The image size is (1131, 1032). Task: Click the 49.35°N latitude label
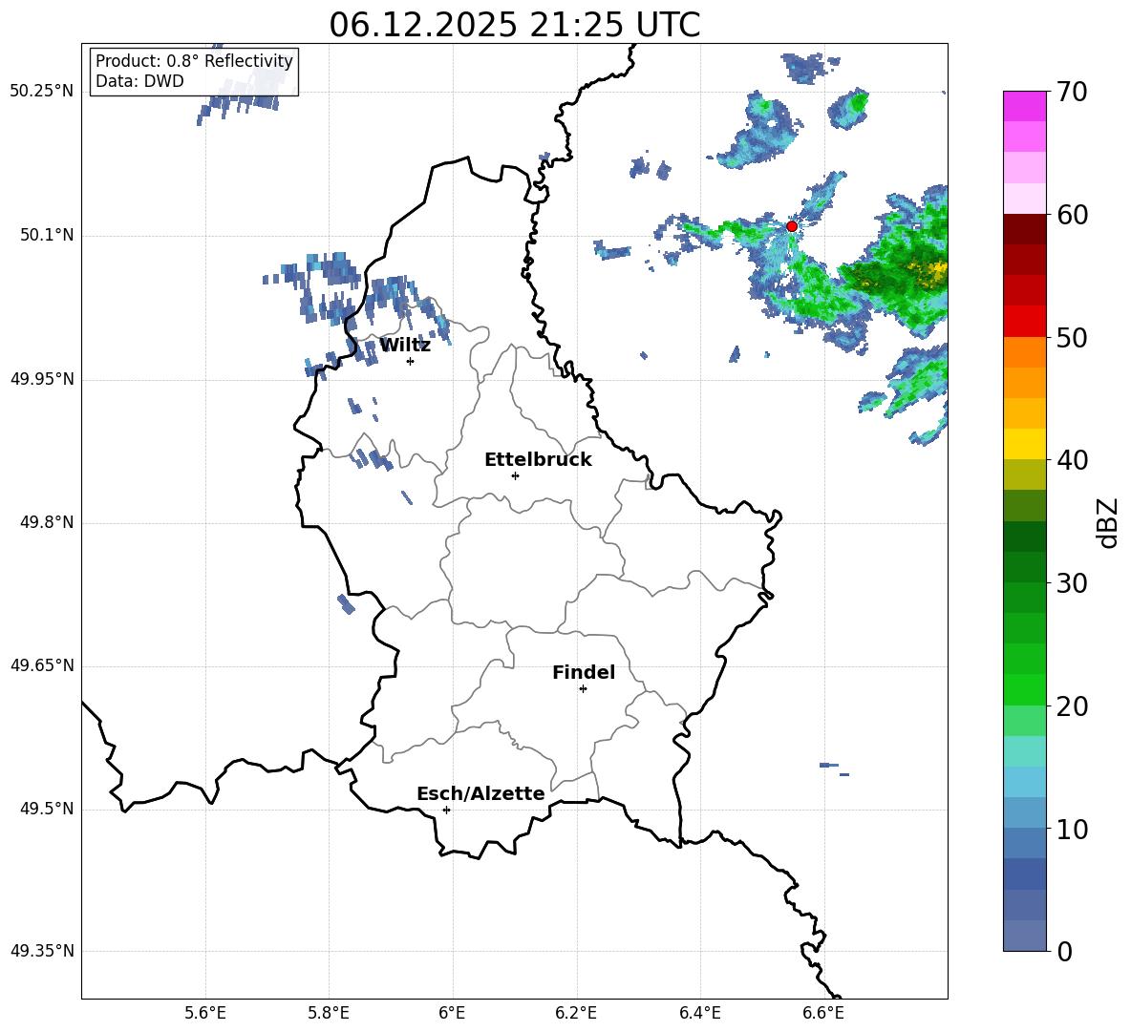click(x=42, y=951)
